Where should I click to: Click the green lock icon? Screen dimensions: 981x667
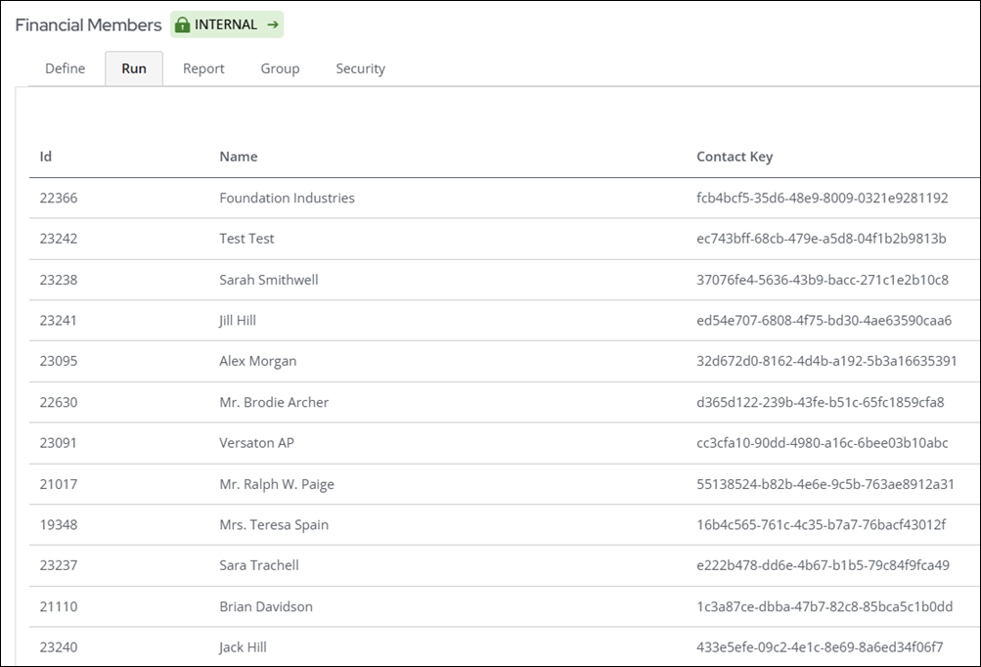(182, 25)
